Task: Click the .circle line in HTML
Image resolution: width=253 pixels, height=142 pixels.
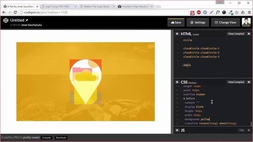Action: [x=187, y=40]
